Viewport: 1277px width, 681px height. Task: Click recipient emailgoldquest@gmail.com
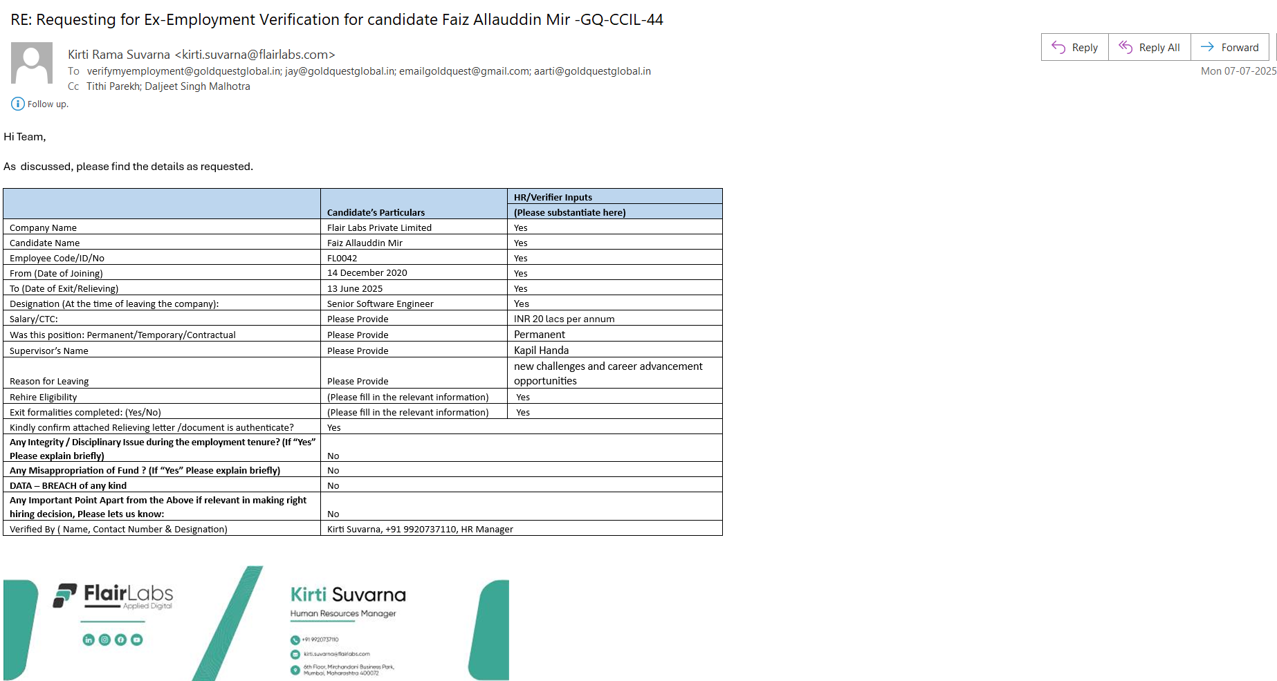click(465, 71)
